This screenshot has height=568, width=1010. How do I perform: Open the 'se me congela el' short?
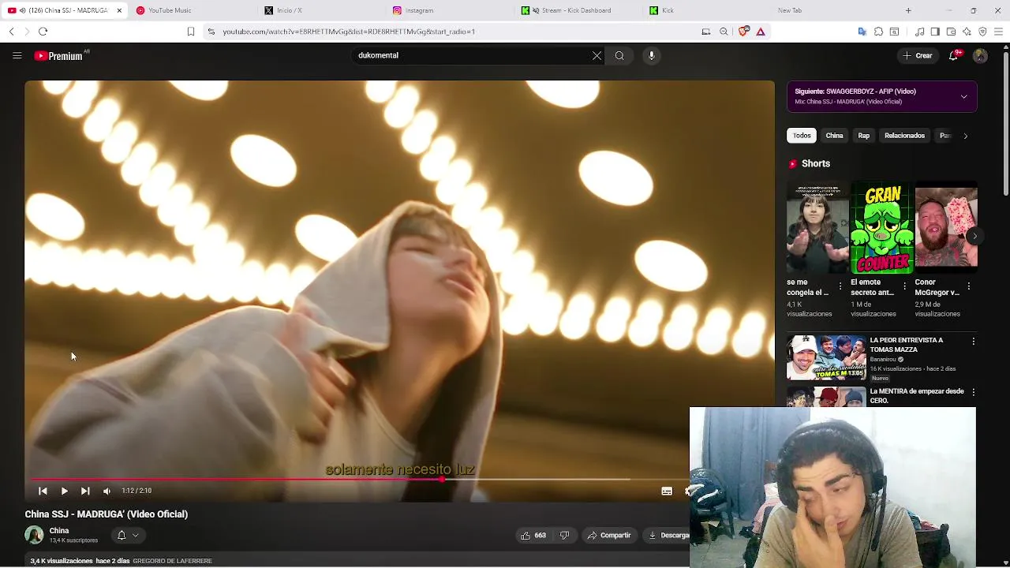(817, 227)
